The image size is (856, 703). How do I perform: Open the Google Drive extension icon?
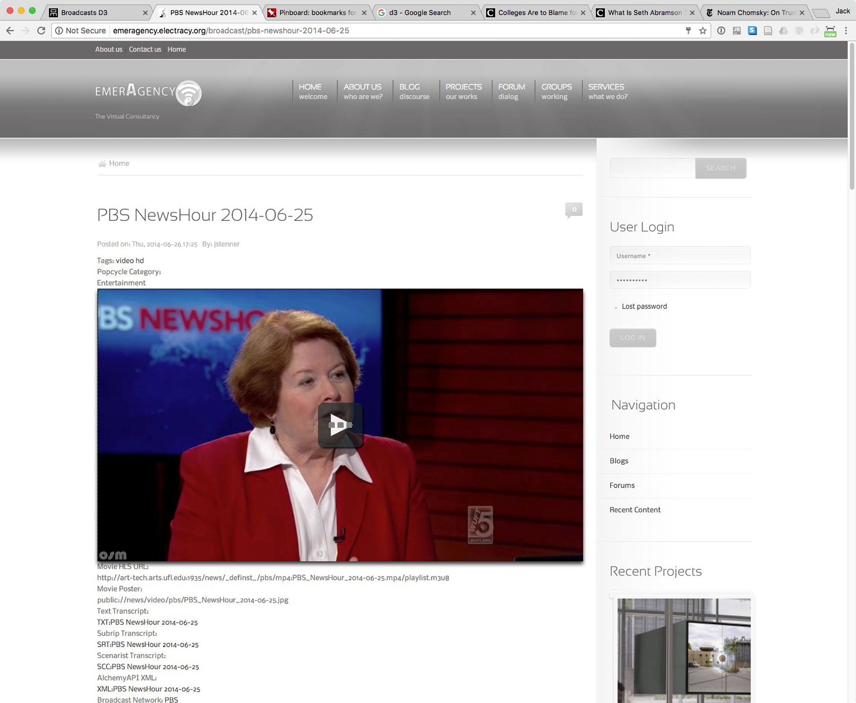click(783, 30)
